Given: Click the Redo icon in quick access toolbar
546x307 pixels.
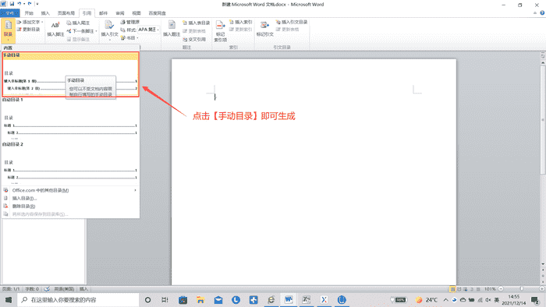Looking at the screenshot, I should tap(30, 4).
